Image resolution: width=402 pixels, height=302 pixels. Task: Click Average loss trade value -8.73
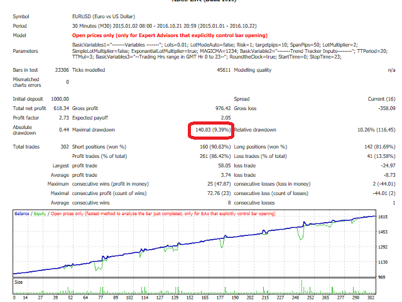(389, 175)
